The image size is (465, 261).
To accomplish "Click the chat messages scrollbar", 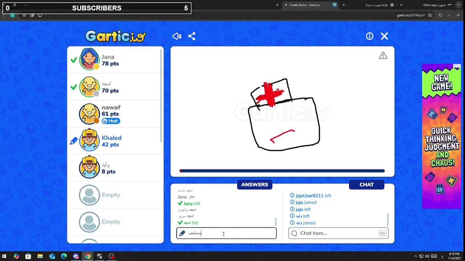I will click(x=388, y=219).
